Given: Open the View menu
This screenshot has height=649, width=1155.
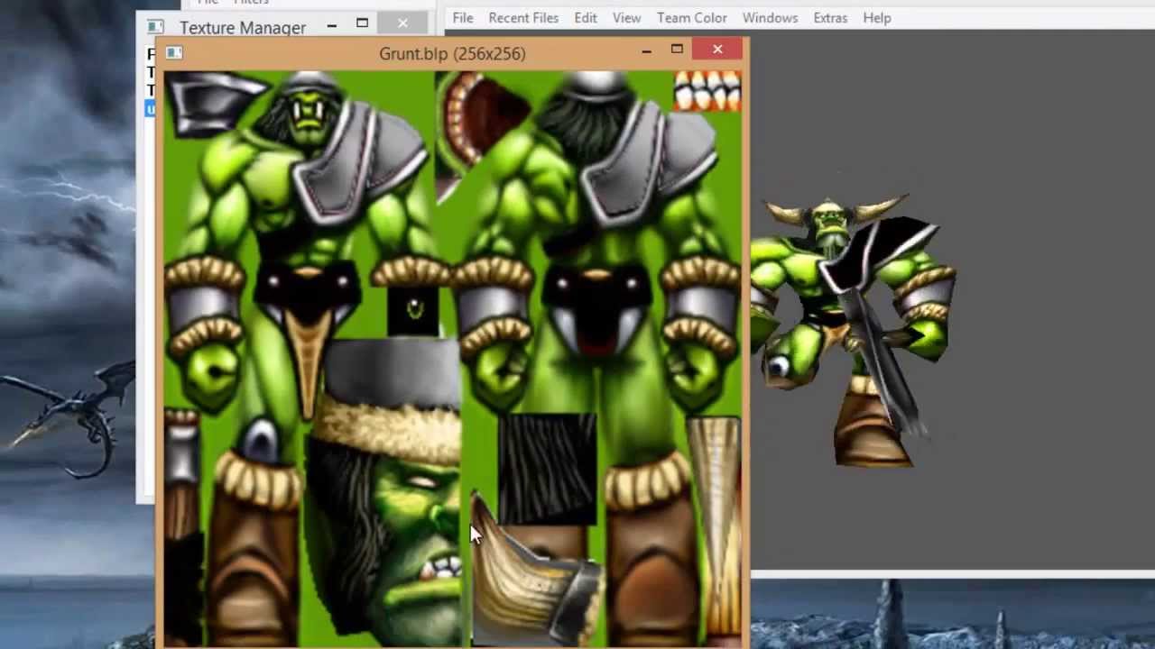Looking at the screenshot, I should tap(626, 18).
